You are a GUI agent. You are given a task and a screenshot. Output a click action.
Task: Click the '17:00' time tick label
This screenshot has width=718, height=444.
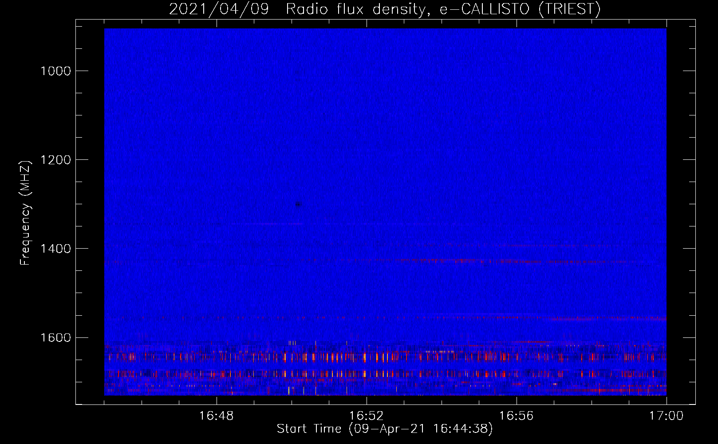click(x=666, y=416)
